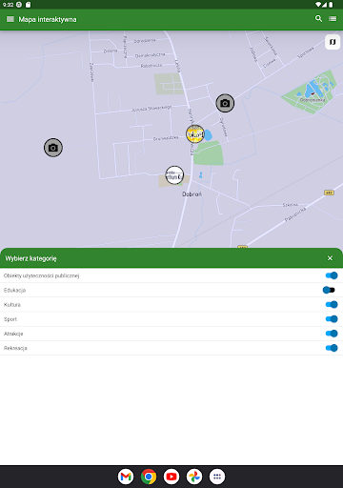Click the Rekreacja label text

tap(15, 348)
